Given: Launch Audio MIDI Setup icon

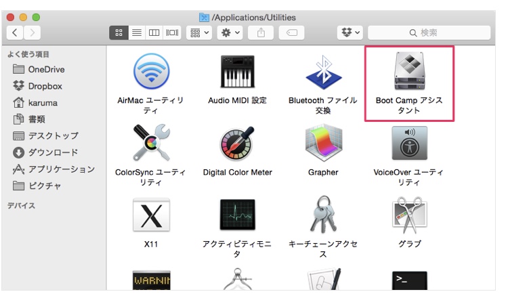Looking at the screenshot, I should click(x=237, y=71).
